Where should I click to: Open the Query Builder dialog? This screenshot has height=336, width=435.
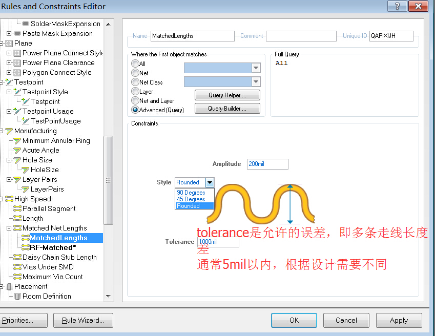coord(227,109)
